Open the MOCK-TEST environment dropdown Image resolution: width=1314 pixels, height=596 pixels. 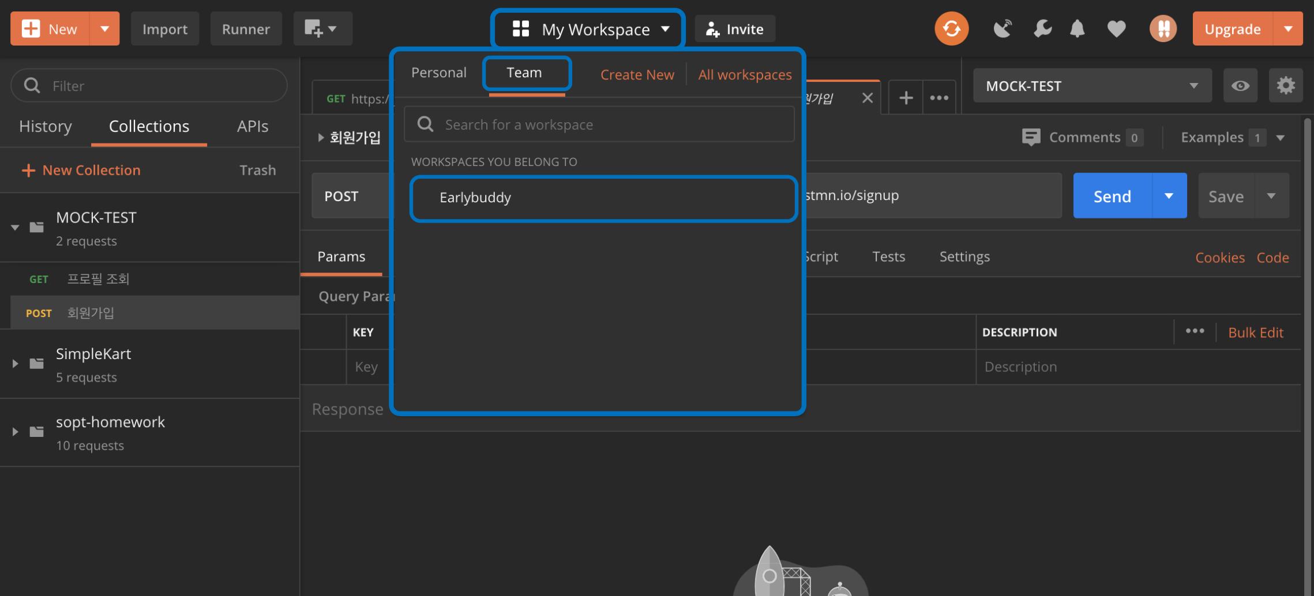(1092, 86)
